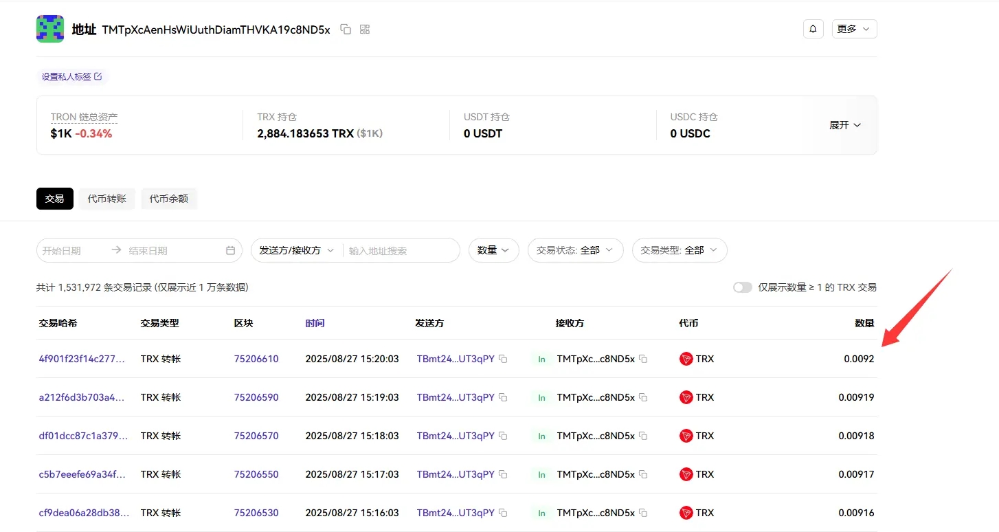
Task: Click TRON 链总资产 label
Action: [84, 118]
